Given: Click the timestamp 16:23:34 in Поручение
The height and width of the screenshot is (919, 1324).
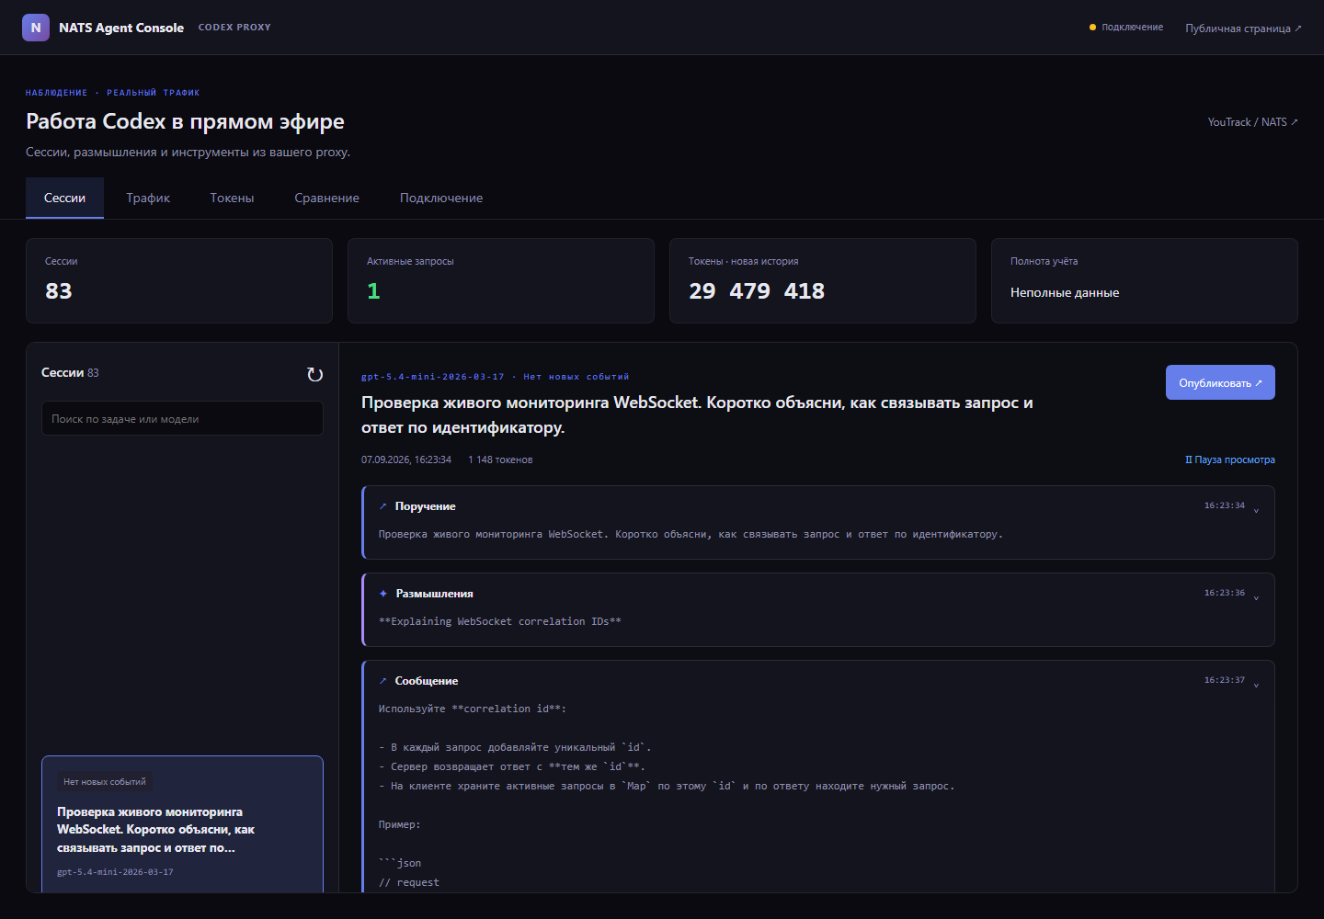Looking at the screenshot, I should [x=1225, y=505].
